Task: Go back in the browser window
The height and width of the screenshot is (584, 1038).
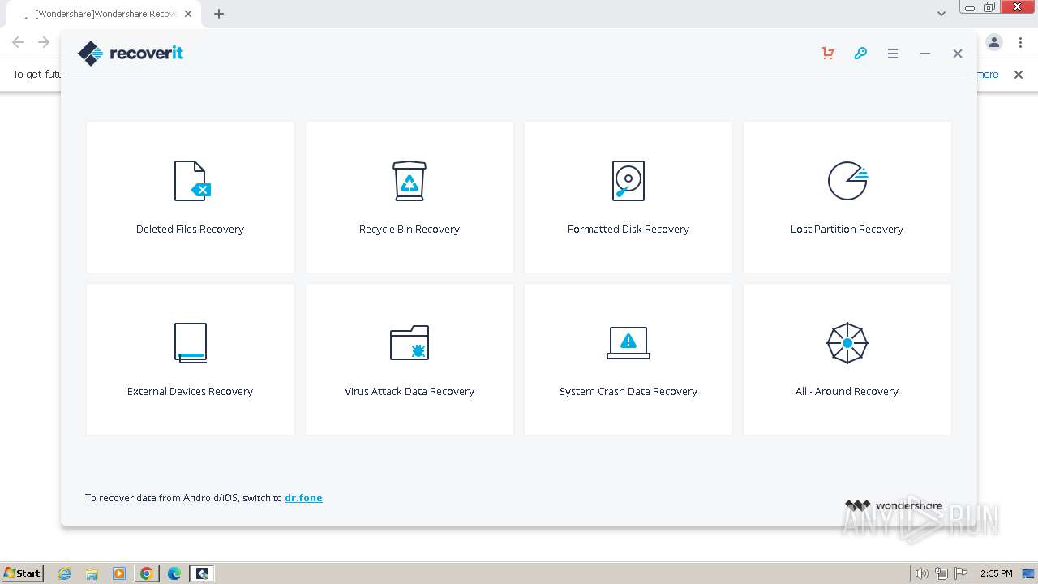Action: point(18,42)
